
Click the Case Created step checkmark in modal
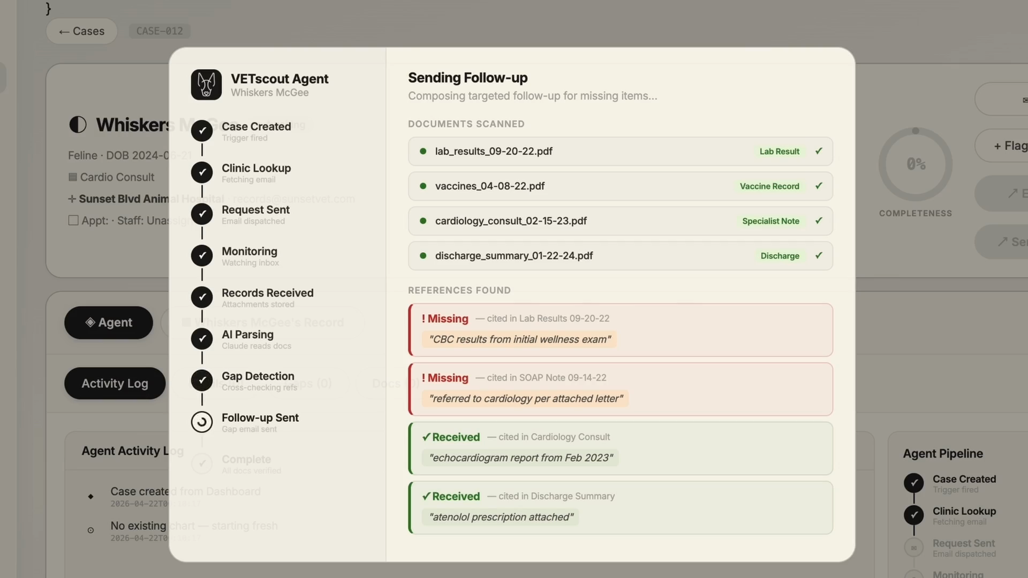(x=202, y=131)
